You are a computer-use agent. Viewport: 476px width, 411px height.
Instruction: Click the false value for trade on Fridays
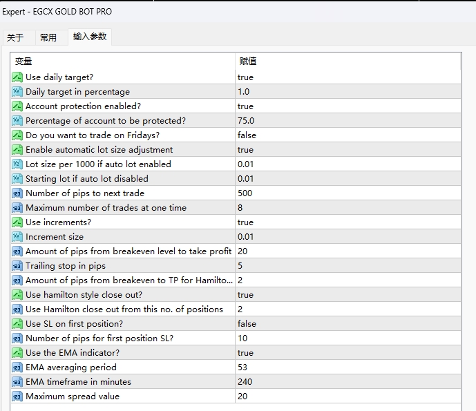tap(247, 135)
